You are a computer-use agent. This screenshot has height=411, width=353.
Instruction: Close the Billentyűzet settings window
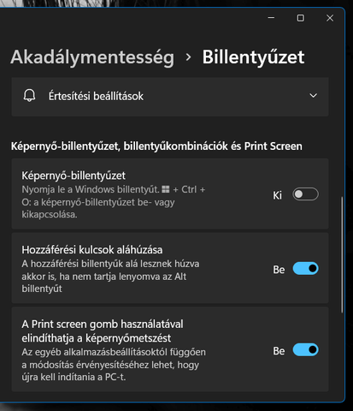(x=330, y=18)
